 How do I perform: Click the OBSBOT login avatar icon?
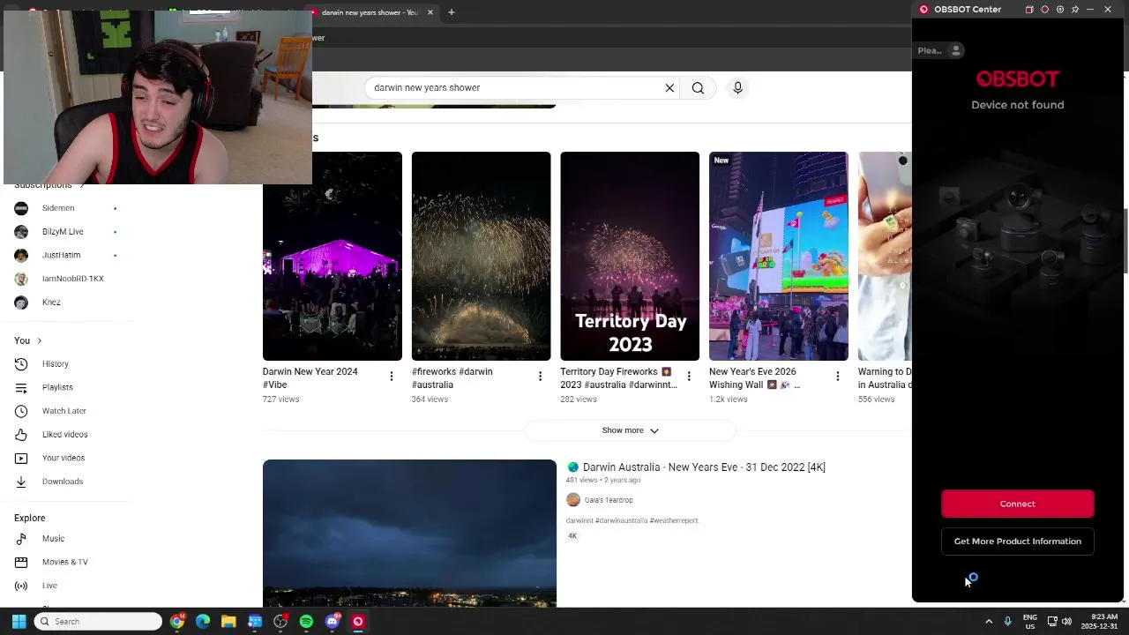(x=955, y=50)
